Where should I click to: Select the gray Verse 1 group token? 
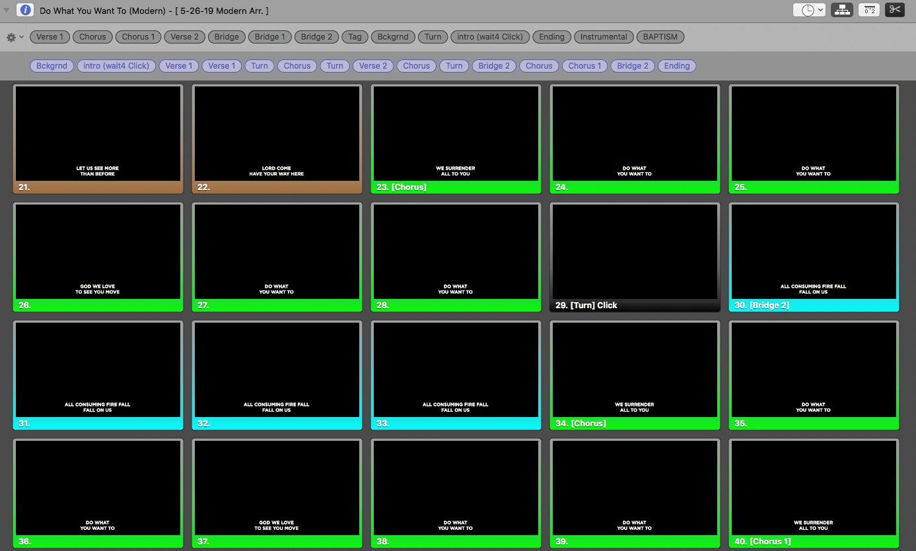(50, 37)
